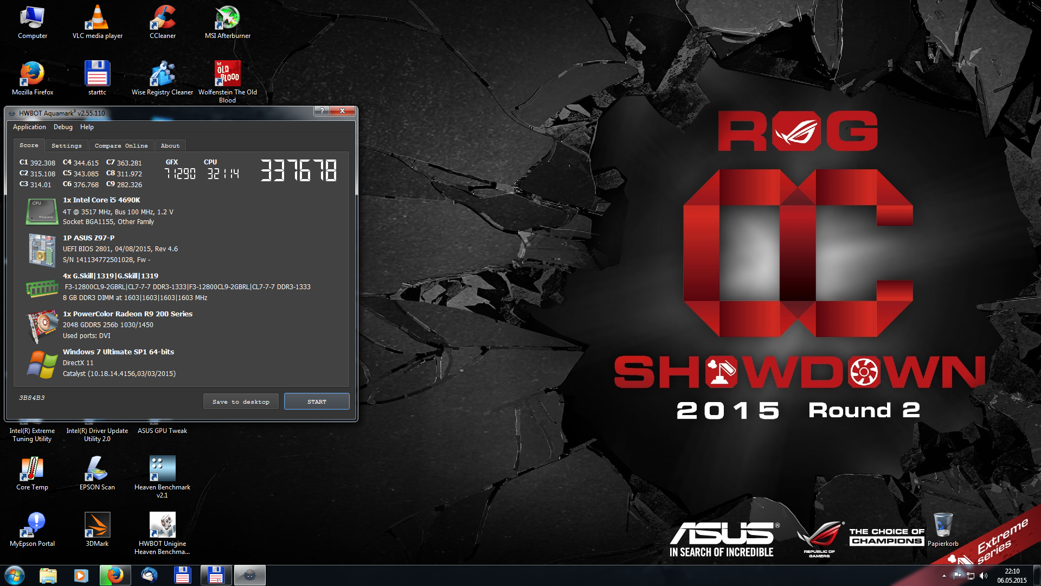
Task: Select the starttc desktop icon
Action: click(x=98, y=78)
